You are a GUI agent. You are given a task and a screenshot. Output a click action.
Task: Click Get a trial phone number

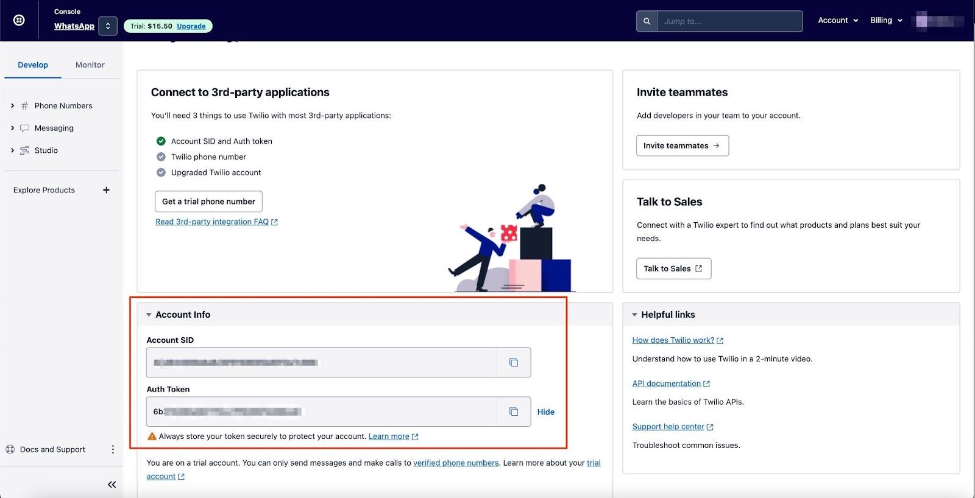pos(208,202)
